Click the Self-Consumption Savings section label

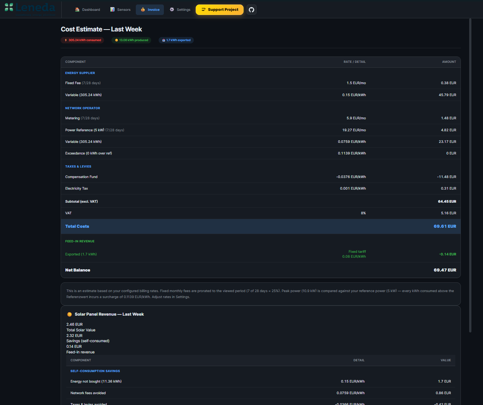[x=95, y=371]
